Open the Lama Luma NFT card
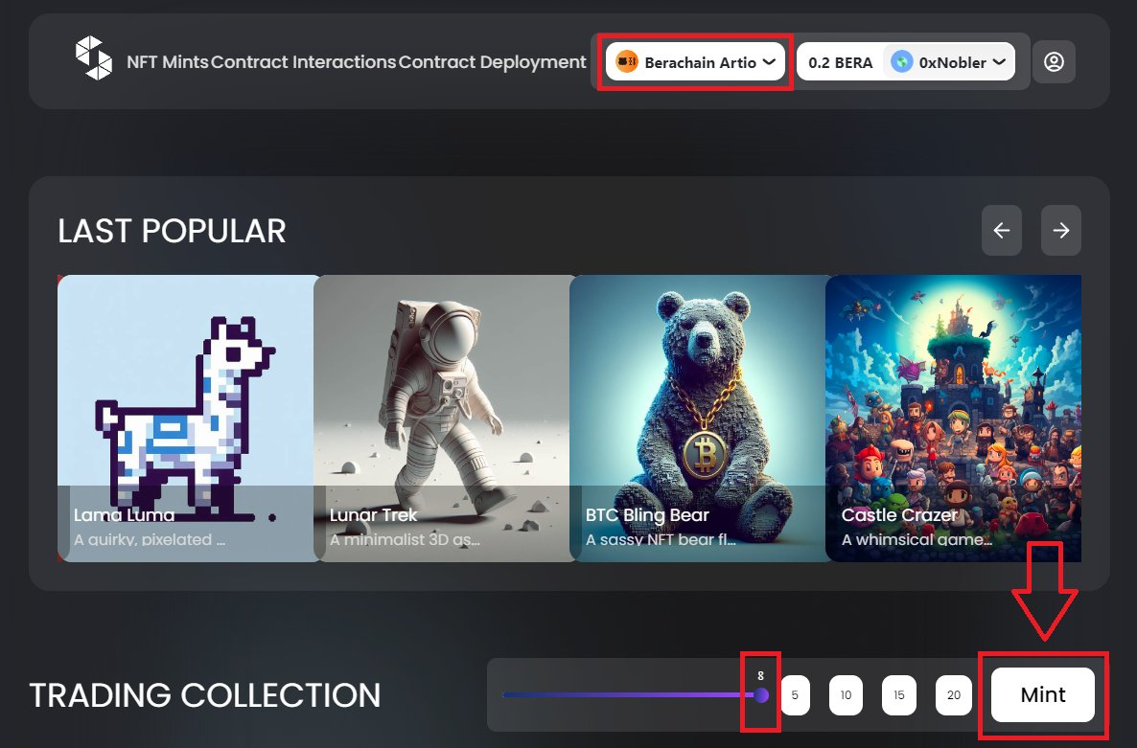The height and width of the screenshot is (748, 1137). tap(186, 419)
